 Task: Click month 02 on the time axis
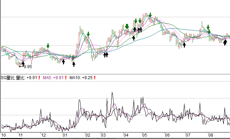click(x=88, y=135)
